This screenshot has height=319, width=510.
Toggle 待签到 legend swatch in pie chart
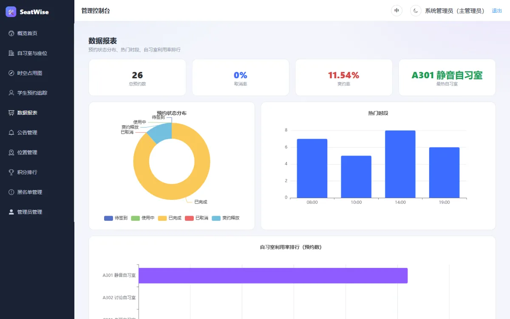pos(108,218)
